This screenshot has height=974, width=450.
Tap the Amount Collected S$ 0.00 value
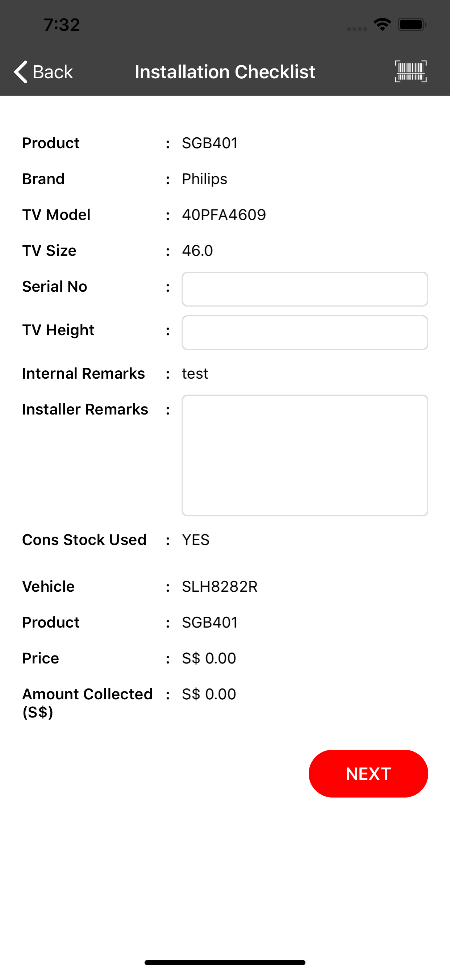tap(209, 694)
